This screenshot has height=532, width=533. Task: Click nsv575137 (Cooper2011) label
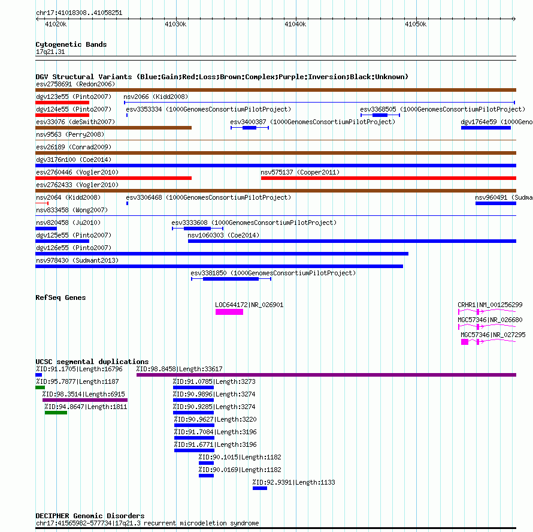[x=300, y=172]
